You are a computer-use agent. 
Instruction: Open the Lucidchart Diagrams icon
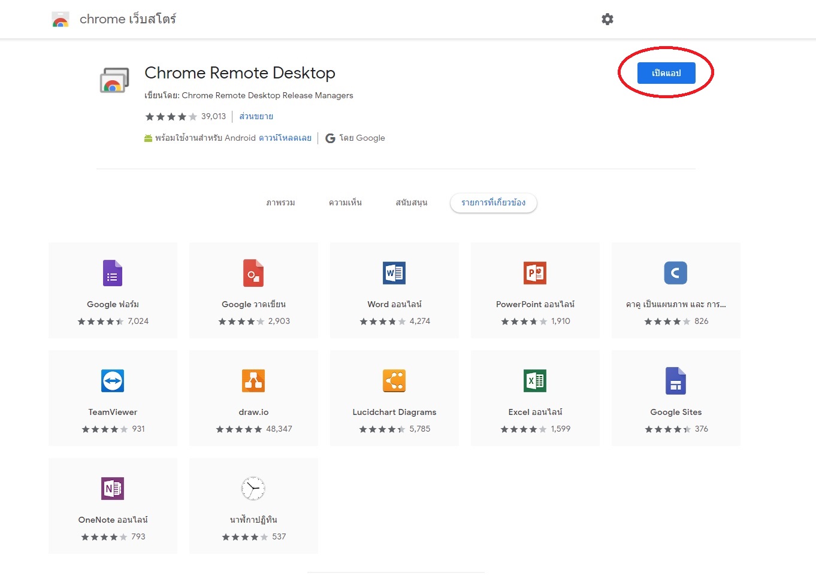click(394, 381)
